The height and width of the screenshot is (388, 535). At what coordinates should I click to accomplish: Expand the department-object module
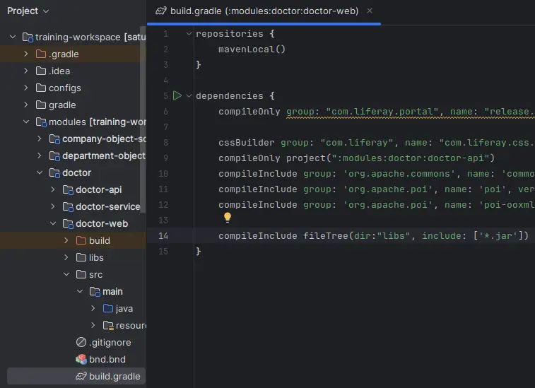pyautogui.click(x=40, y=155)
